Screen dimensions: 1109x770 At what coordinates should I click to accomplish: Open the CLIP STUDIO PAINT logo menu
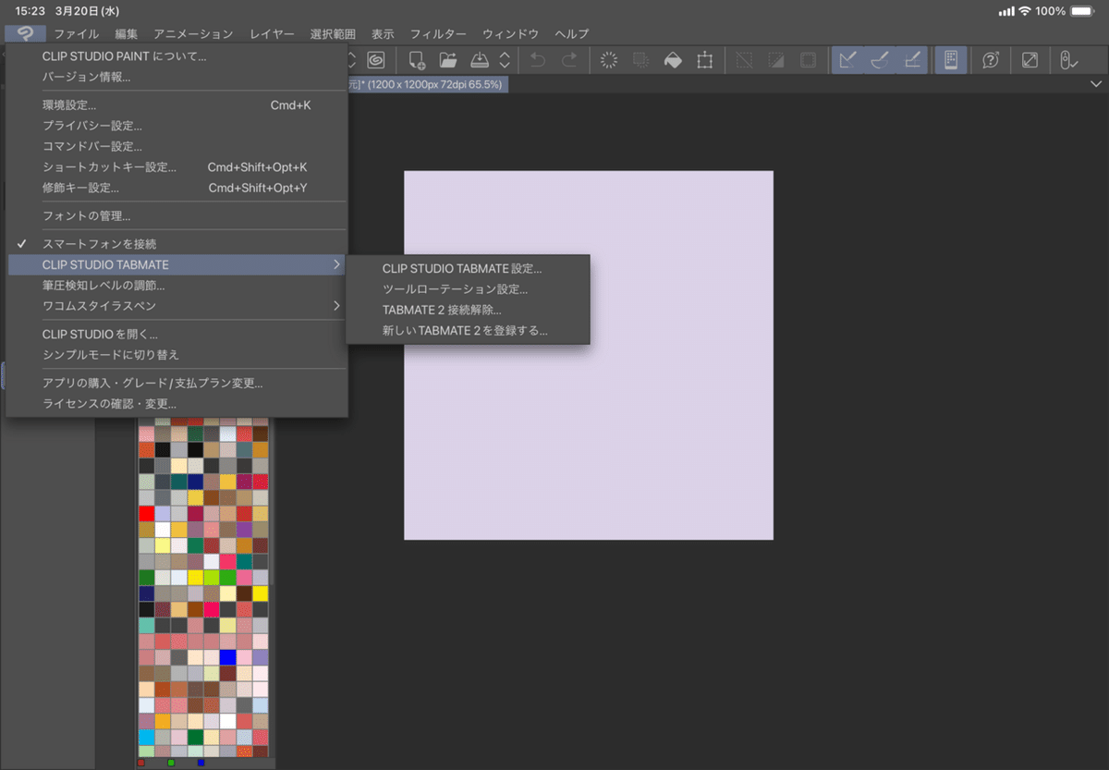pos(25,34)
